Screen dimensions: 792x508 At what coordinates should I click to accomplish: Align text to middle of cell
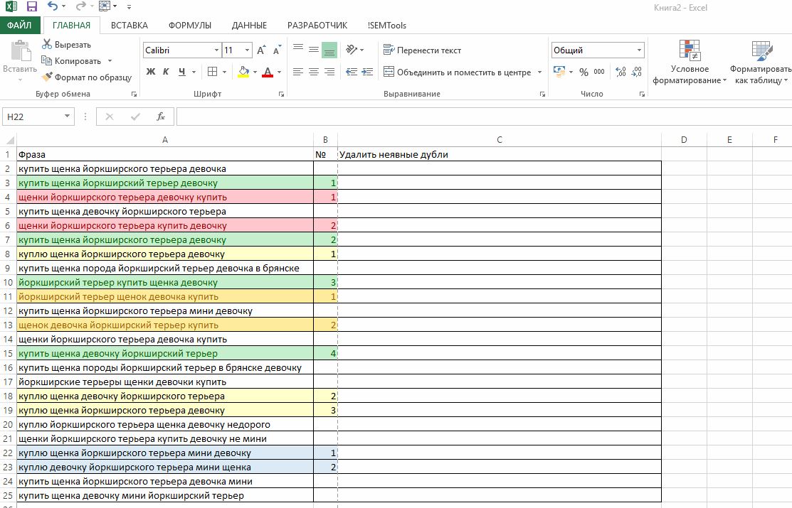pos(314,50)
